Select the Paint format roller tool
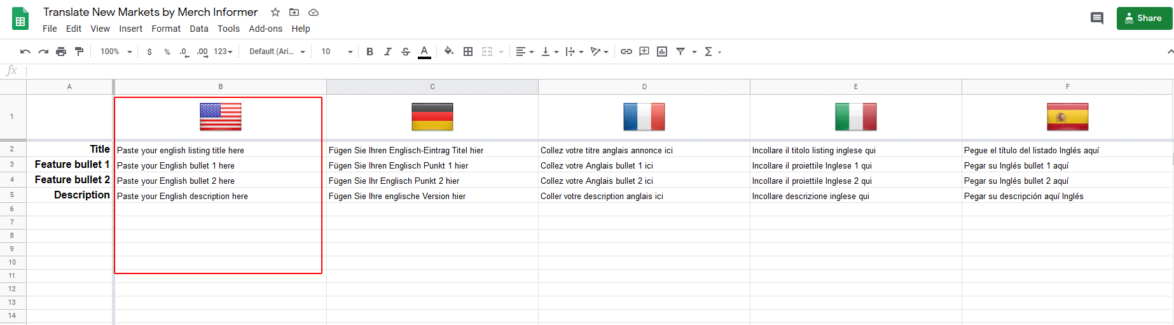The image size is (1174, 325). point(79,52)
